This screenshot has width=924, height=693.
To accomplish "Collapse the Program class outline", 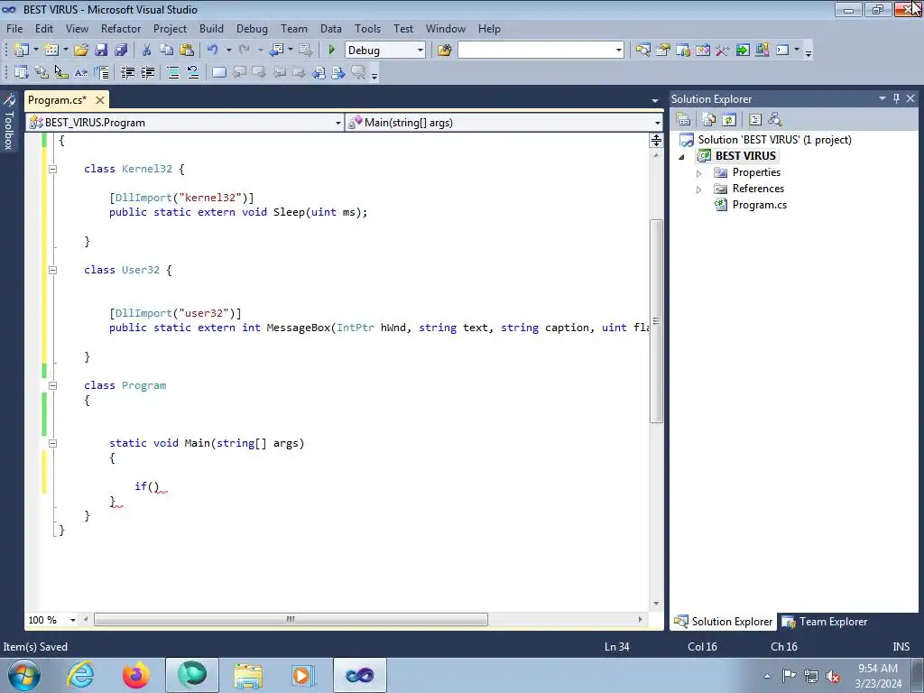I will [52, 385].
